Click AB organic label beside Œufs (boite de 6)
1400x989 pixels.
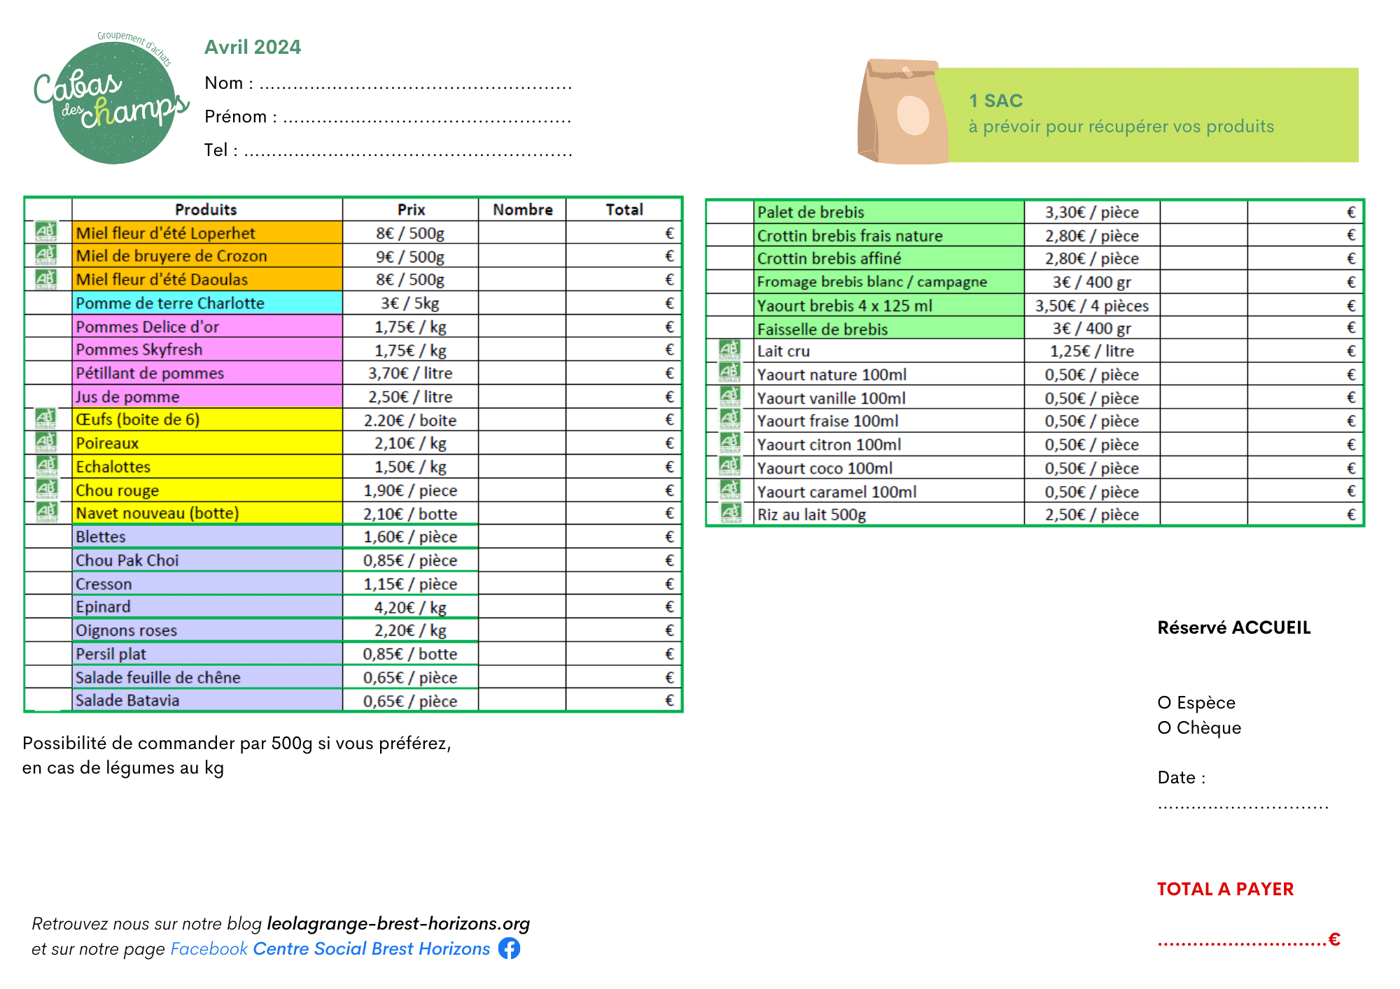point(46,419)
